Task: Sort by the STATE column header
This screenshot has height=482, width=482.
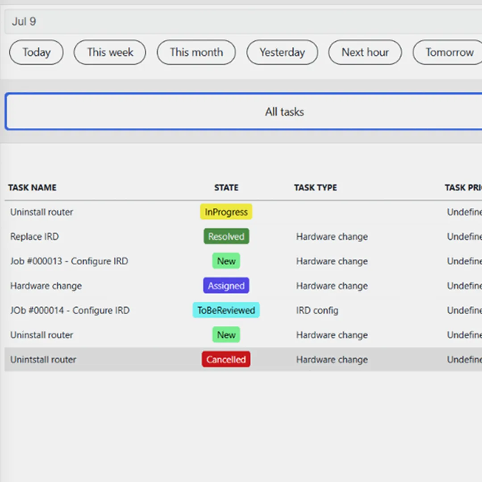Action: [226, 187]
